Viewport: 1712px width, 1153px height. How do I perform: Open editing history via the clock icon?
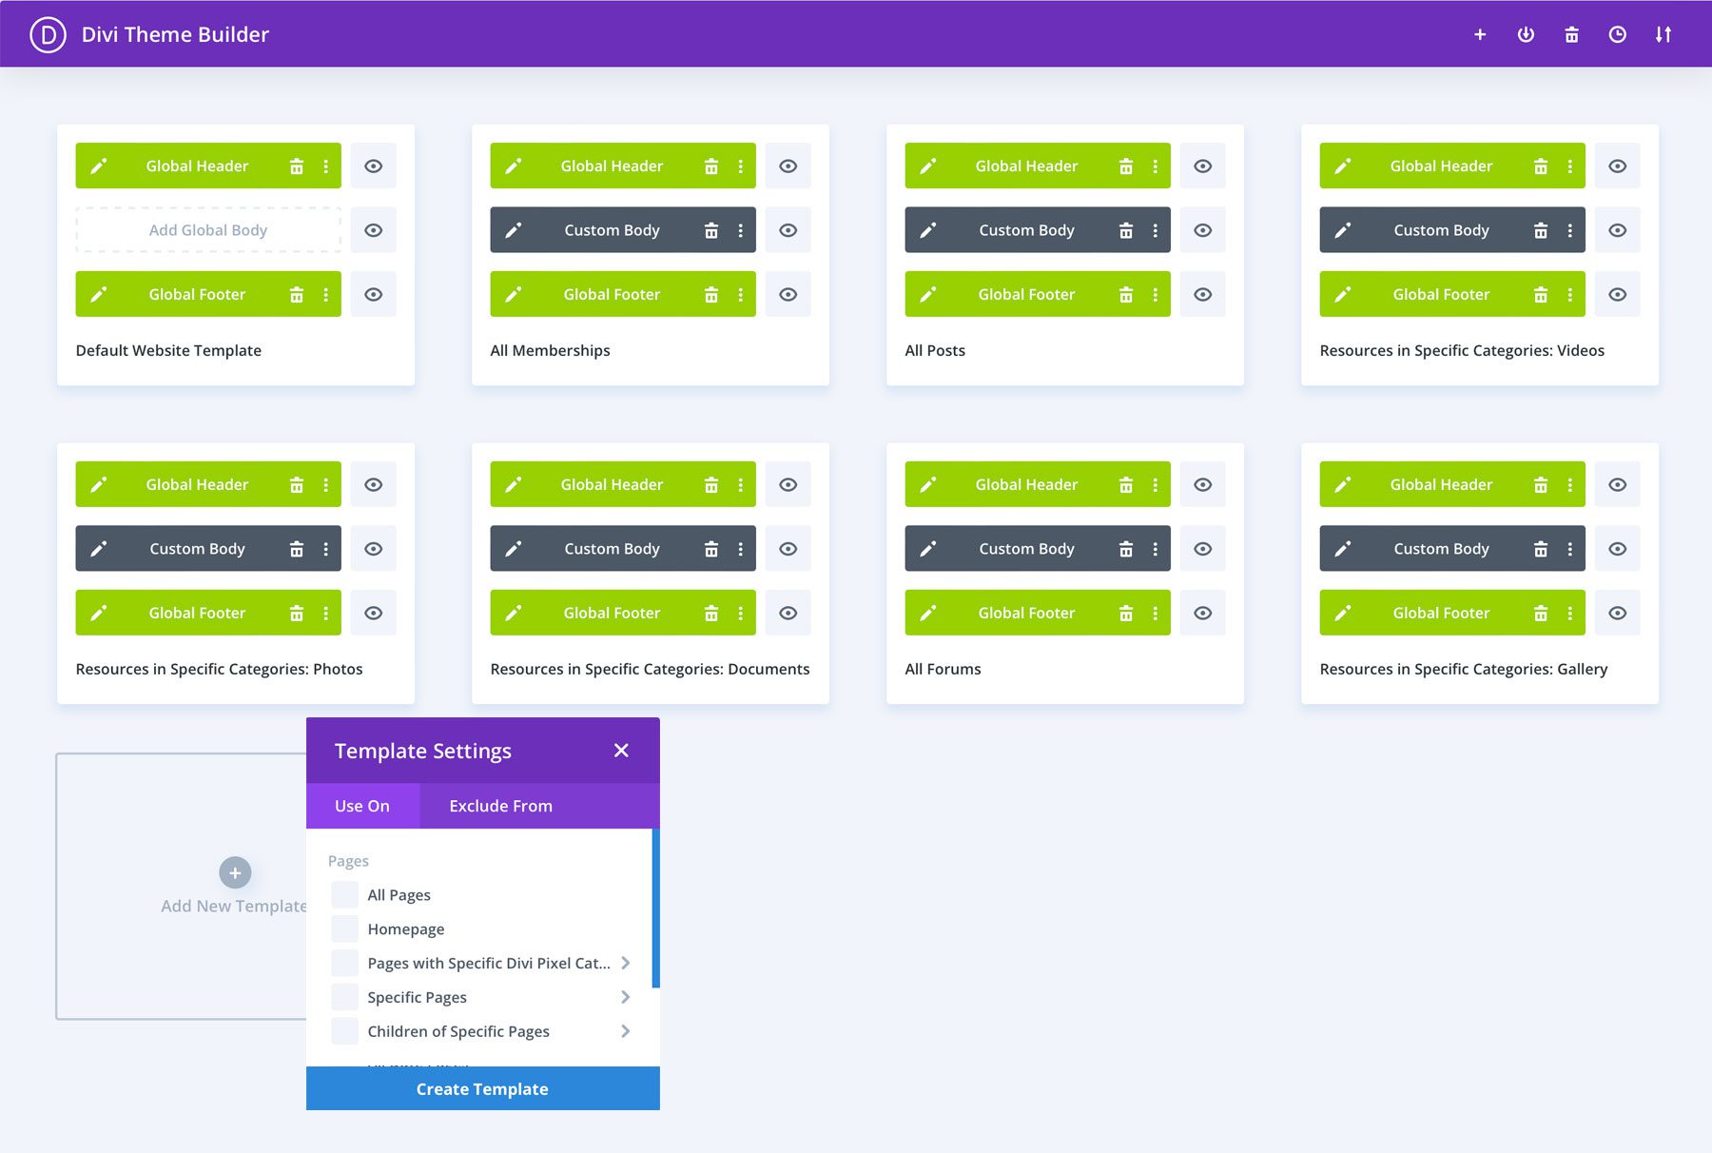point(1617,33)
